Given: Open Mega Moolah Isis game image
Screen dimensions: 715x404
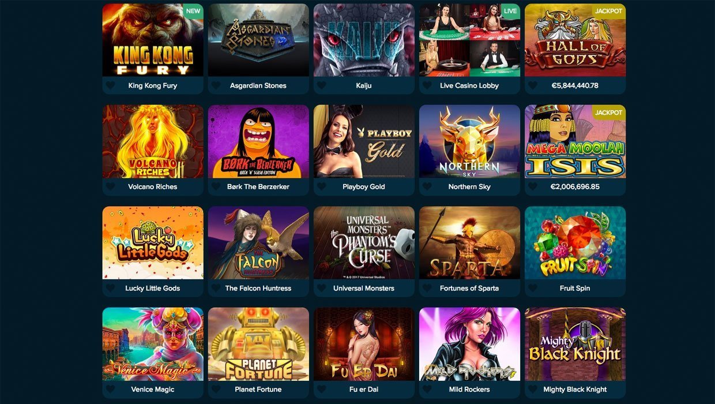Looking at the screenshot, I should coord(575,141).
